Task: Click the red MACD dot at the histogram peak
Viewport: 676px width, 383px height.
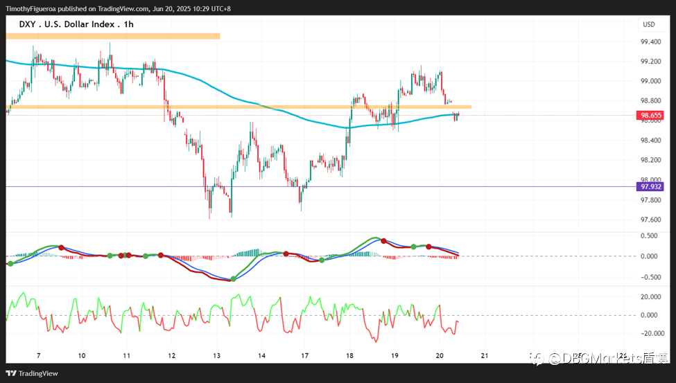Action: click(x=383, y=240)
